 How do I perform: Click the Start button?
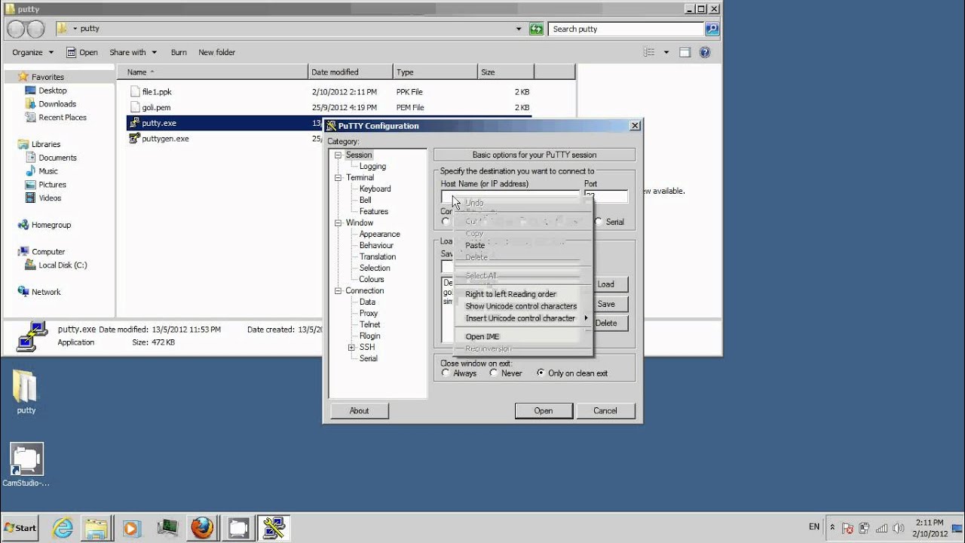[20, 528]
